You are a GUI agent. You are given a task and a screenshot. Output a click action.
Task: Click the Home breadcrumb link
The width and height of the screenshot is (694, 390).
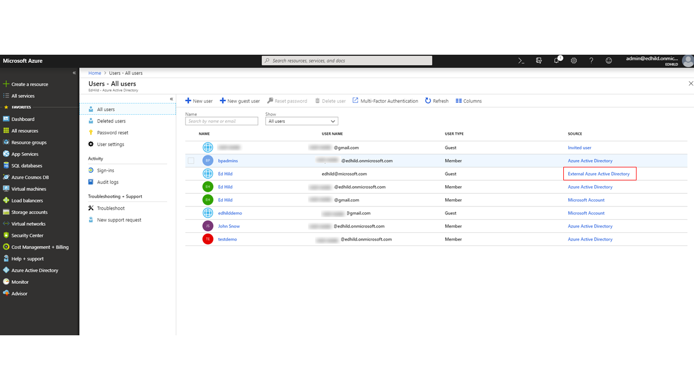click(x=95, y=73)
